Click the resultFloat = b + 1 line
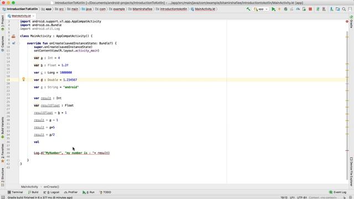The height and width of the screenshot is (199, 354). click(x=50, y=113)
